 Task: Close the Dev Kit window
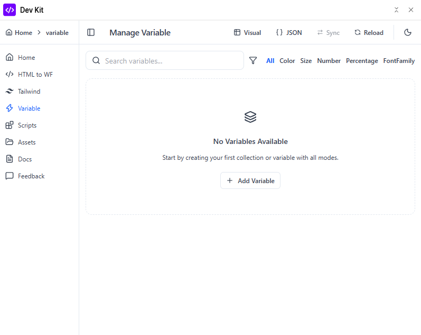click(411, 10)
